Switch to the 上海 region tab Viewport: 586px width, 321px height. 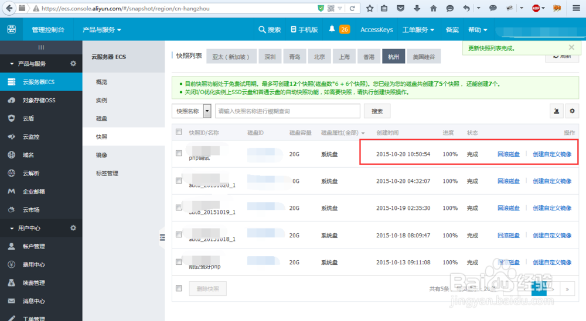pyautogui.click(x=344, y=57)
